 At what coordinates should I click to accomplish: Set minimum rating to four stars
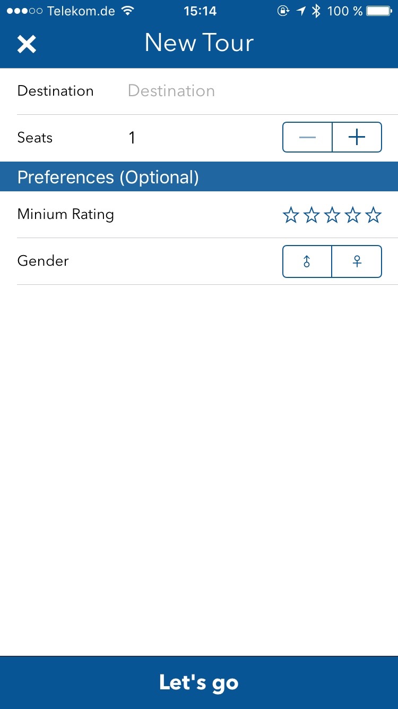[353, 215]
